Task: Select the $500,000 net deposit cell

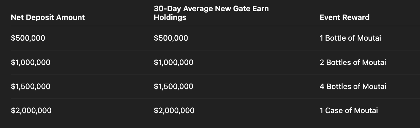Action: pos(28,38)
